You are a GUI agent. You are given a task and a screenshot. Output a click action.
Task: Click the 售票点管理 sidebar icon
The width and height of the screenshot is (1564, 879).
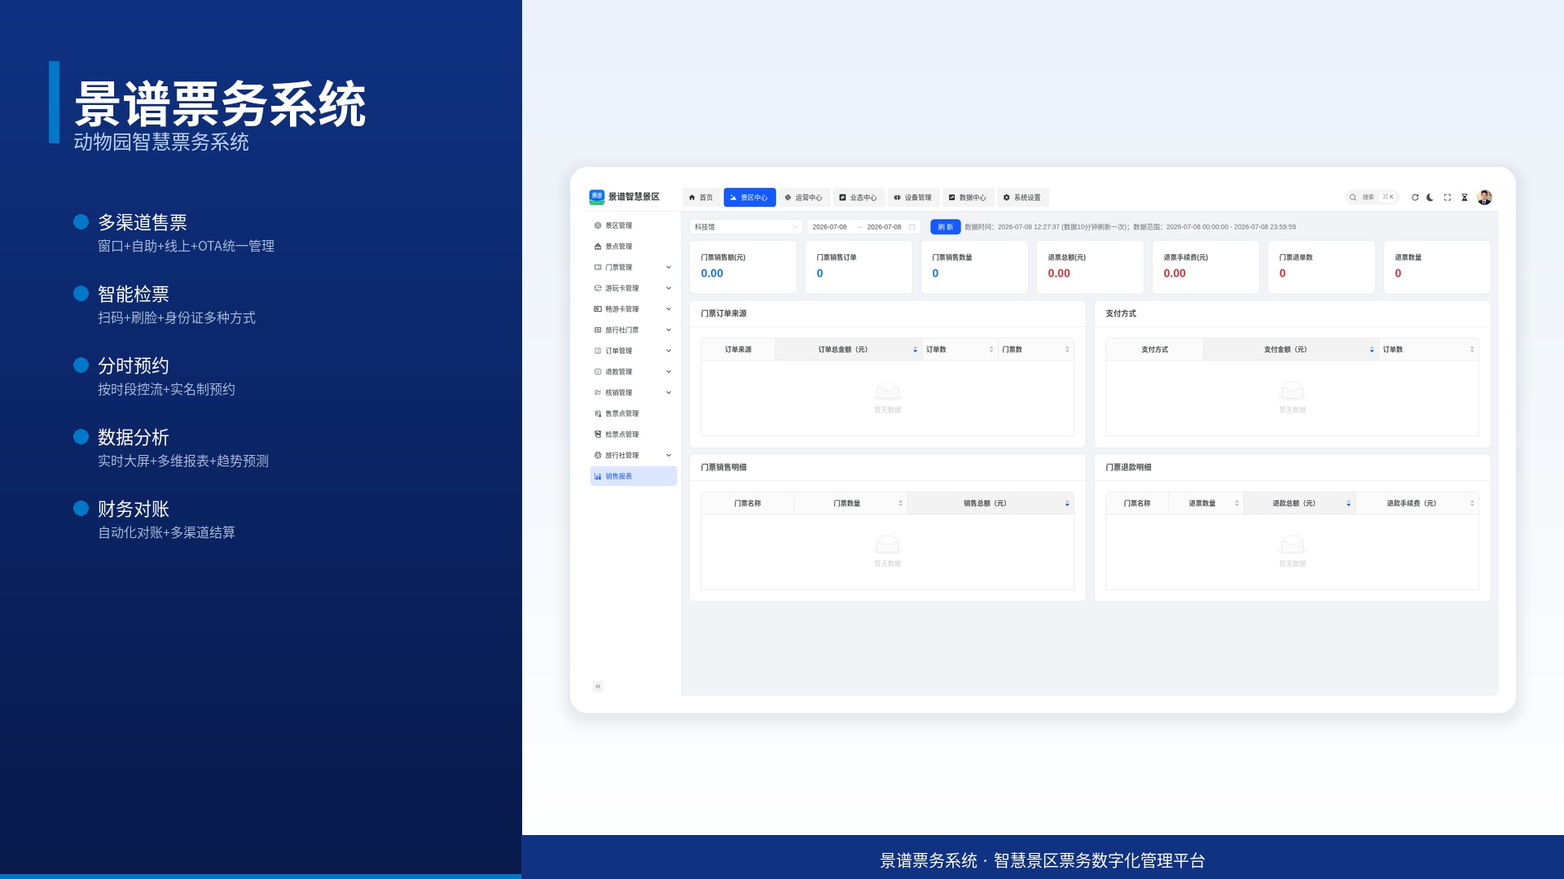(x=598, y=413)
